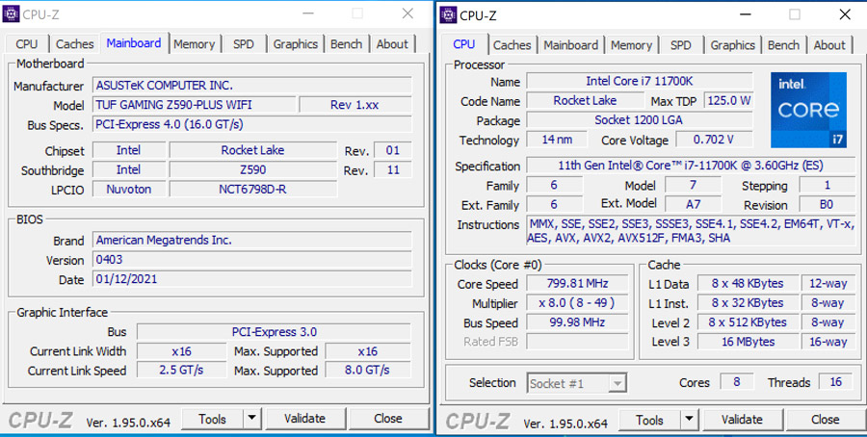This screenshot has height=437, width=867.
Task: Click the PCI-Express 4.0 (16.0 GT/s) value
Action: click(x=252, y=124)
